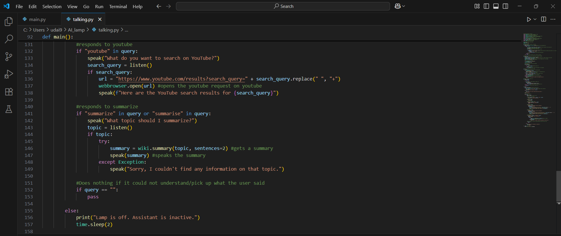Open the File menu

point(19,6)
